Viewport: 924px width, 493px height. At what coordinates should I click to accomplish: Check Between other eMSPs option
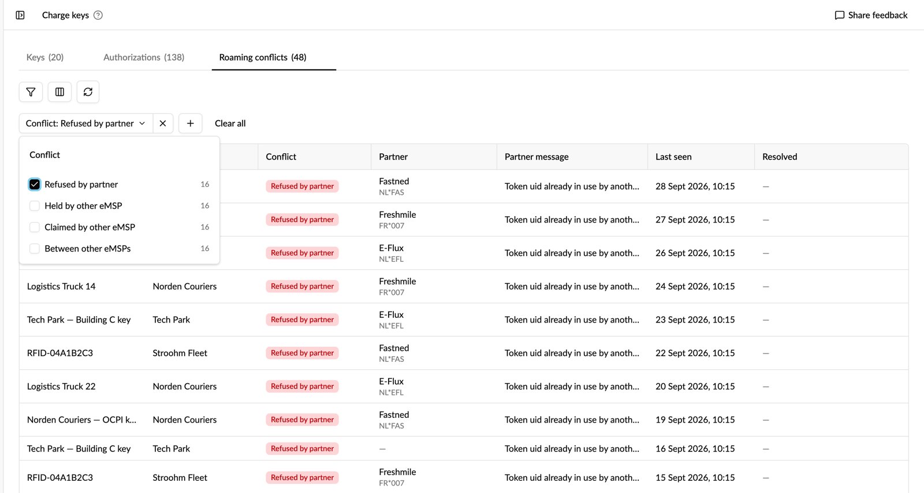[x=35, y=249]
